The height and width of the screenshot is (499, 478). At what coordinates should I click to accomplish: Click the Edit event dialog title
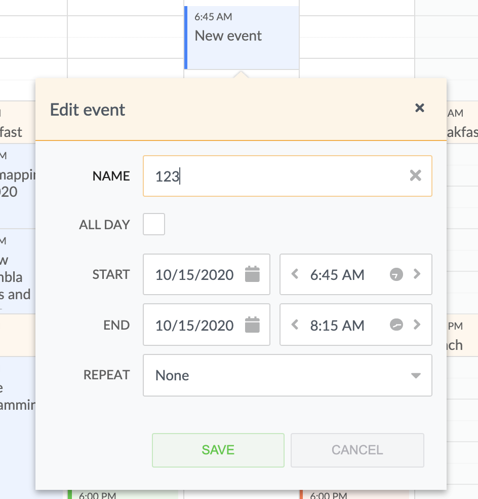(88, 109)
